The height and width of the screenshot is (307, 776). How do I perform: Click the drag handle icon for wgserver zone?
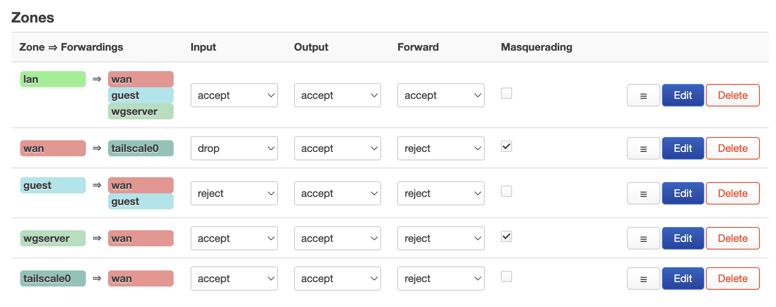click(643, 239)
